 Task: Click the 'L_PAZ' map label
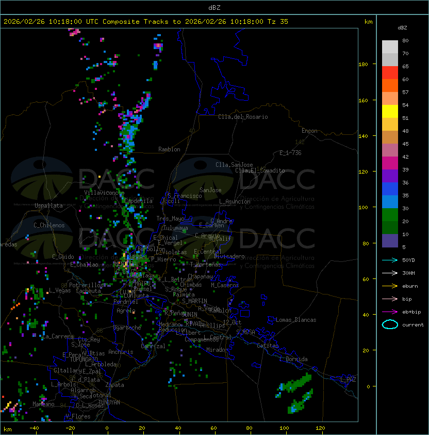pyautogui.click(x=348, y=380)
